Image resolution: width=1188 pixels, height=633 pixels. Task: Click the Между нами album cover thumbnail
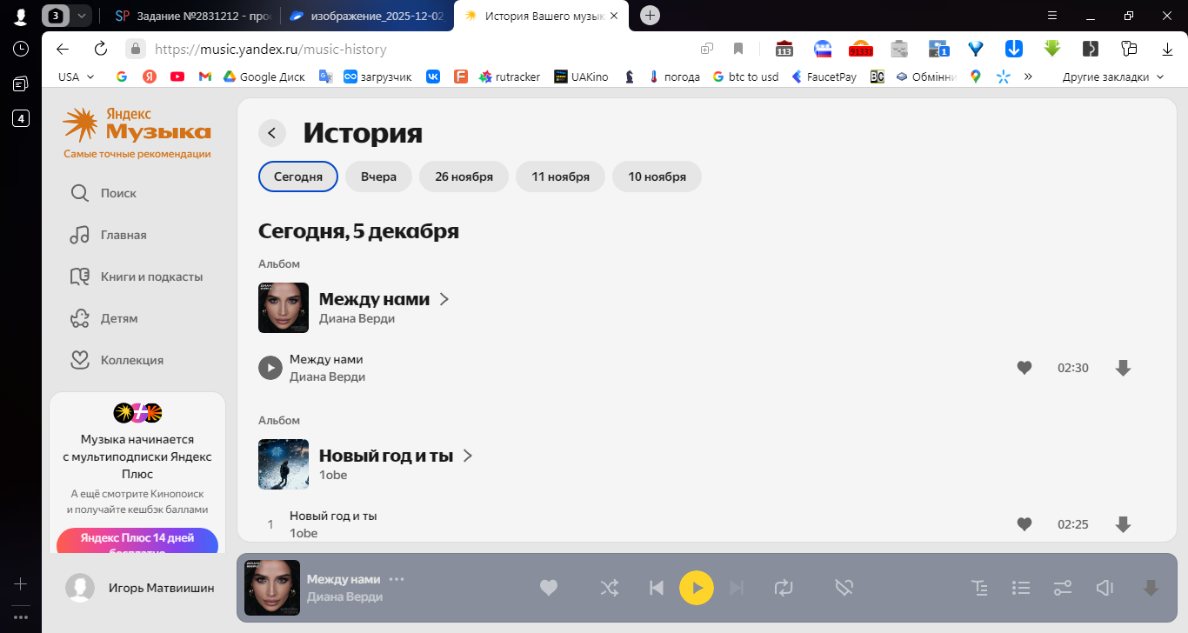[x=284, y=308]
